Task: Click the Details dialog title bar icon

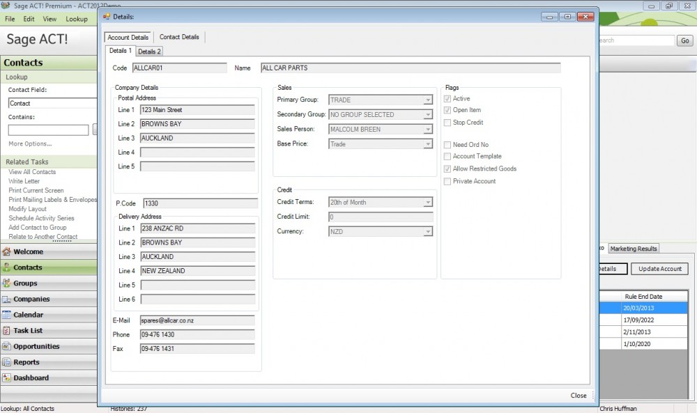Action: (107, 17)
